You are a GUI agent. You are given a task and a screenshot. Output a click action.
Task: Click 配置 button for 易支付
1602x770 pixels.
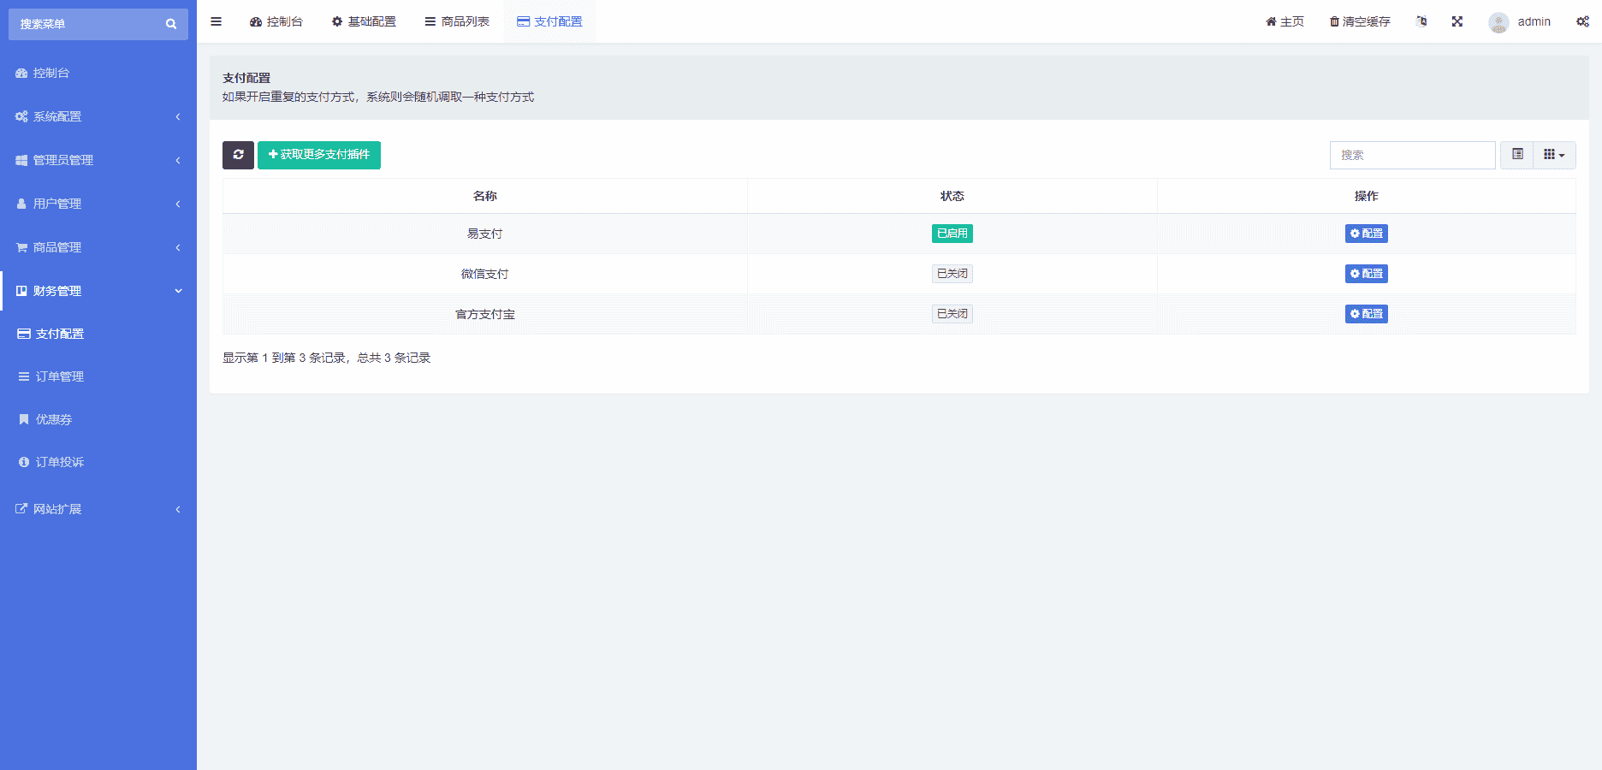click(1366, 234)
